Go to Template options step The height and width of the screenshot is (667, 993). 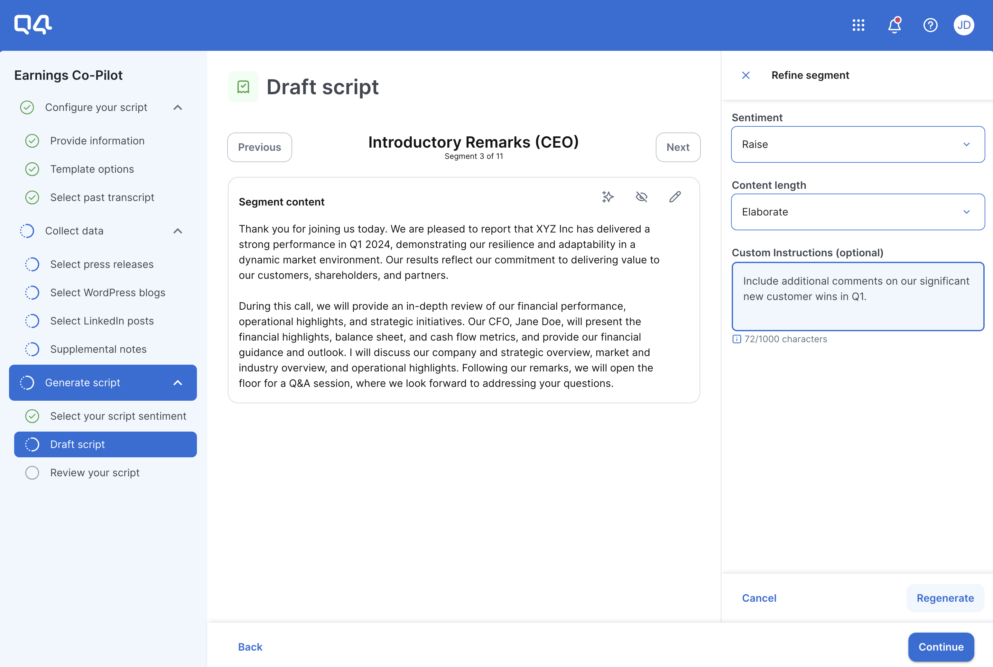tap(92, 169)
